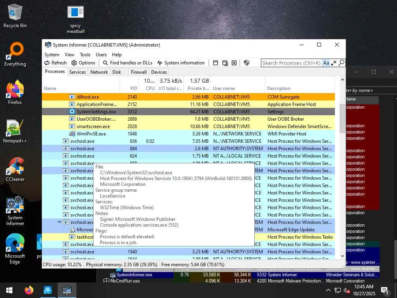
Task: Focus the Search Processes field
Action: coord(292,63)
